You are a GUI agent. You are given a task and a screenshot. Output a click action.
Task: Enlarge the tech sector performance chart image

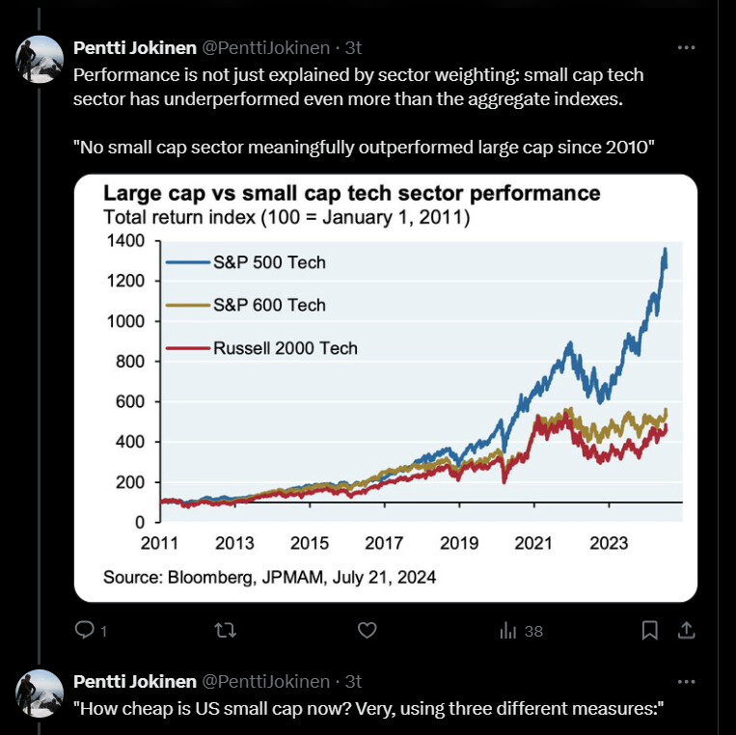click(386, 388)
